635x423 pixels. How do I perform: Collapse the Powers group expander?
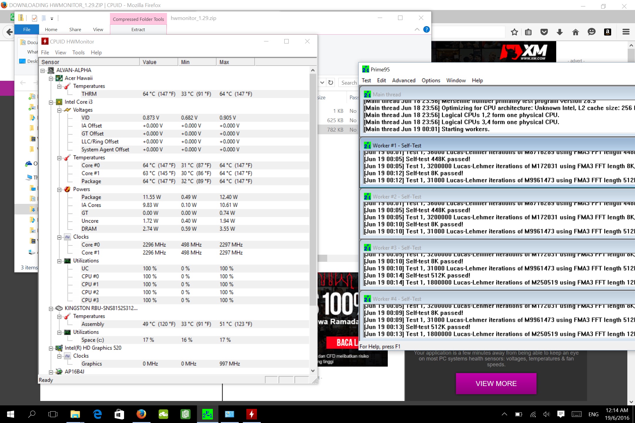[x=59, y=189]
